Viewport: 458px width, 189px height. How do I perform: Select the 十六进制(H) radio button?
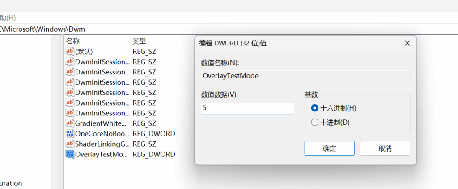[314, 108]
